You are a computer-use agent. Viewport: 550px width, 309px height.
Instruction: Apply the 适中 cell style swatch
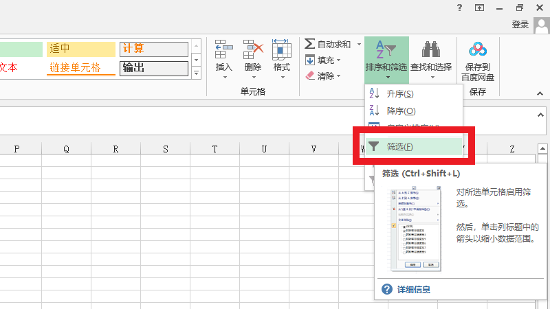click(x=81, y=49)
